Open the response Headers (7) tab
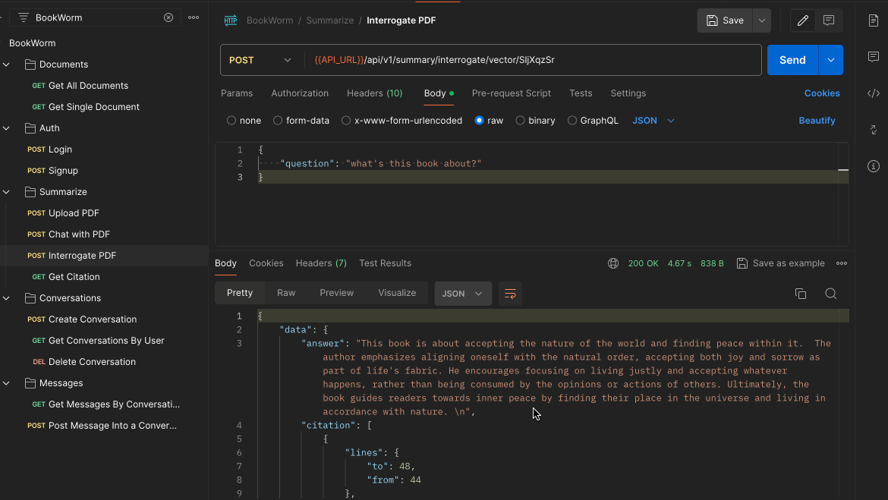This screenshot has width=888, height=500. 321,263
